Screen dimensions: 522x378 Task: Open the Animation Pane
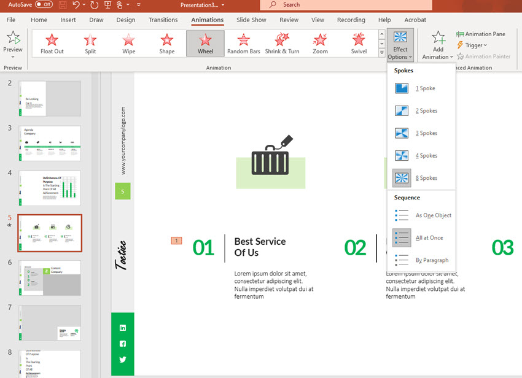click(481, 34)
